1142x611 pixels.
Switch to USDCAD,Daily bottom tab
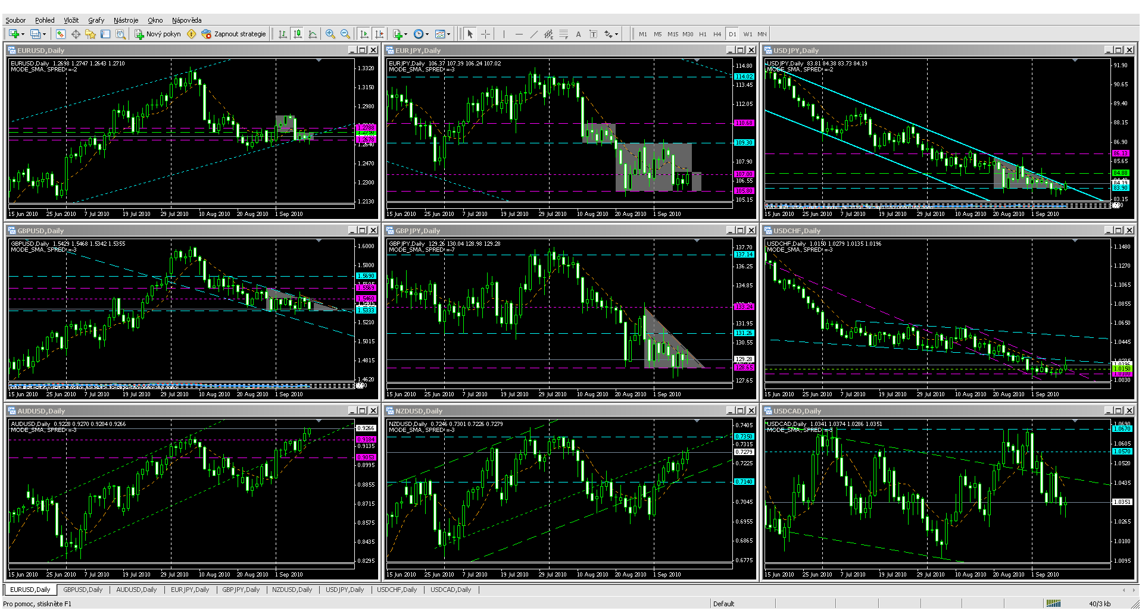(x=451, y=590)
